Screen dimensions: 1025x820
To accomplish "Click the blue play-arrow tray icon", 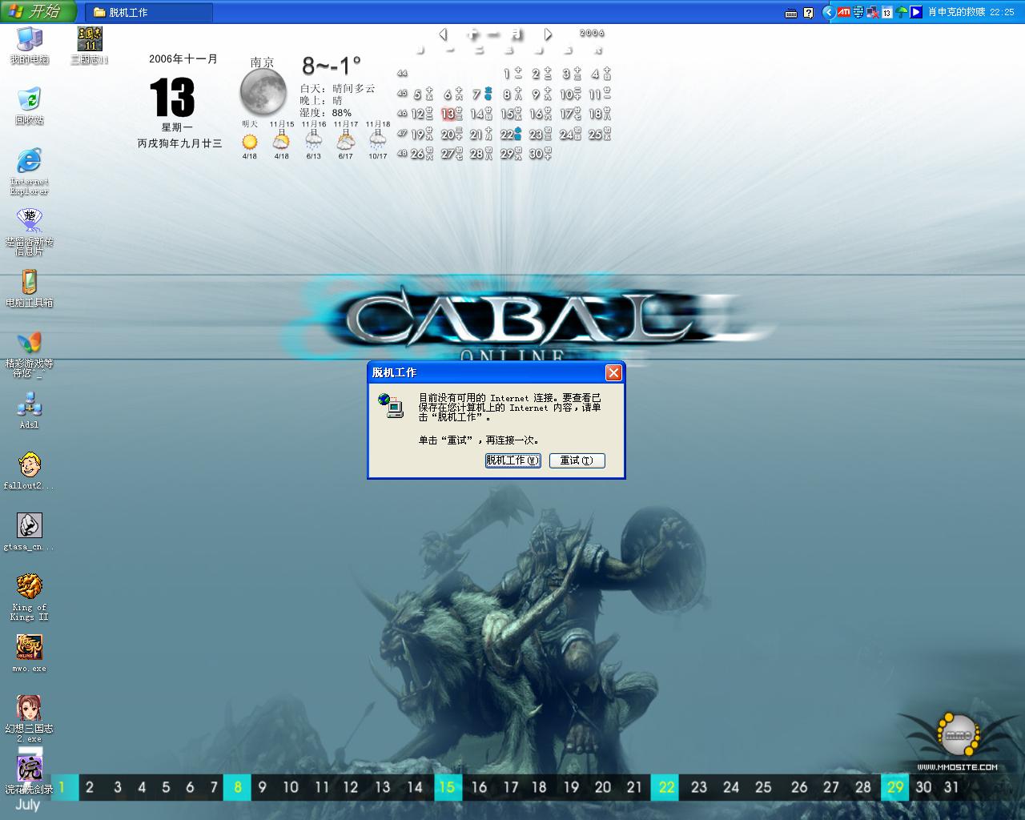I will point(916,12).
